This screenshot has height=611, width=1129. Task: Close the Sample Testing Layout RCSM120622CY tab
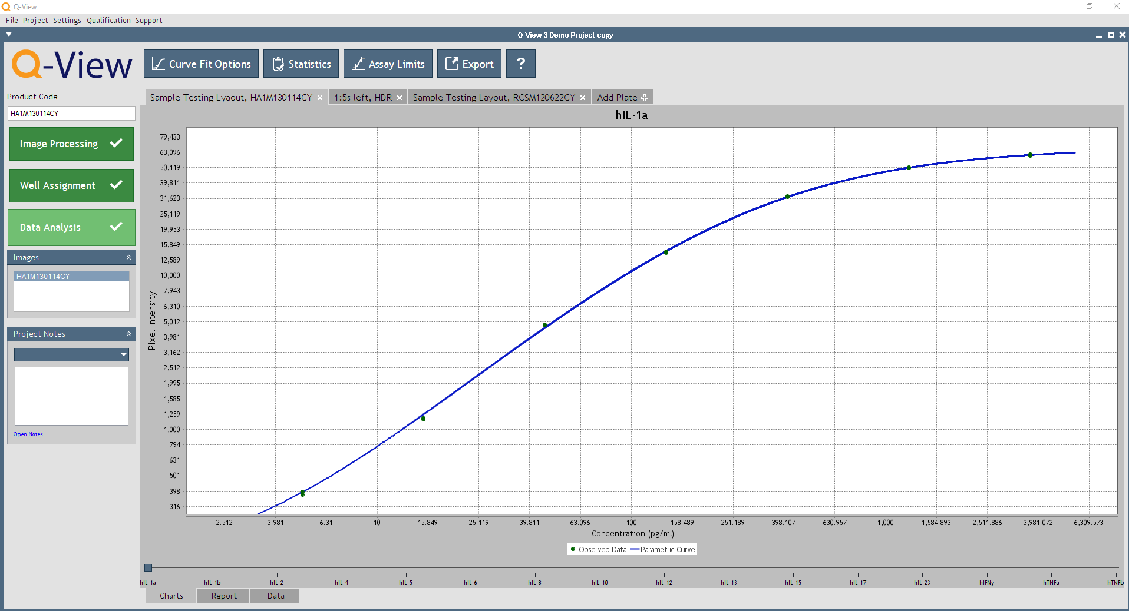(583, 98)
